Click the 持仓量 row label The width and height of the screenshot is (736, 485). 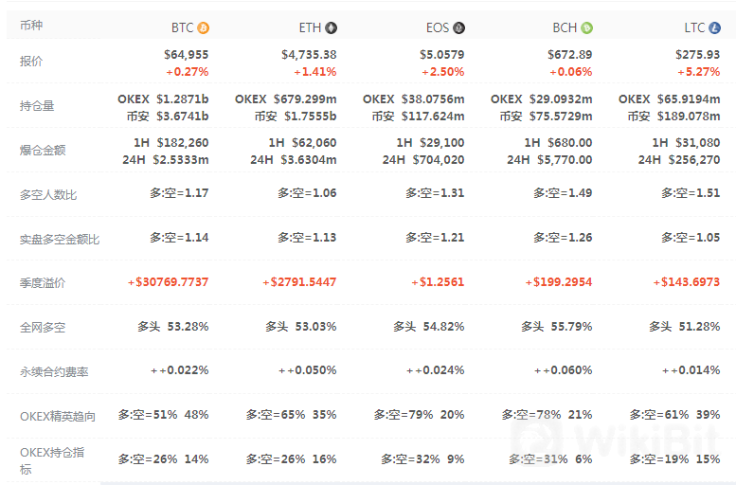coord(37,106)
